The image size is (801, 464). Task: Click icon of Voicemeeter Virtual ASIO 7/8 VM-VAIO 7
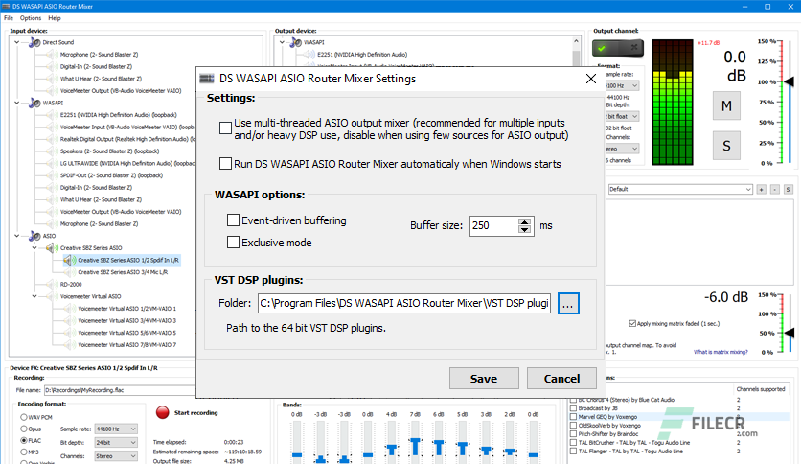click(x=70, y=345)
